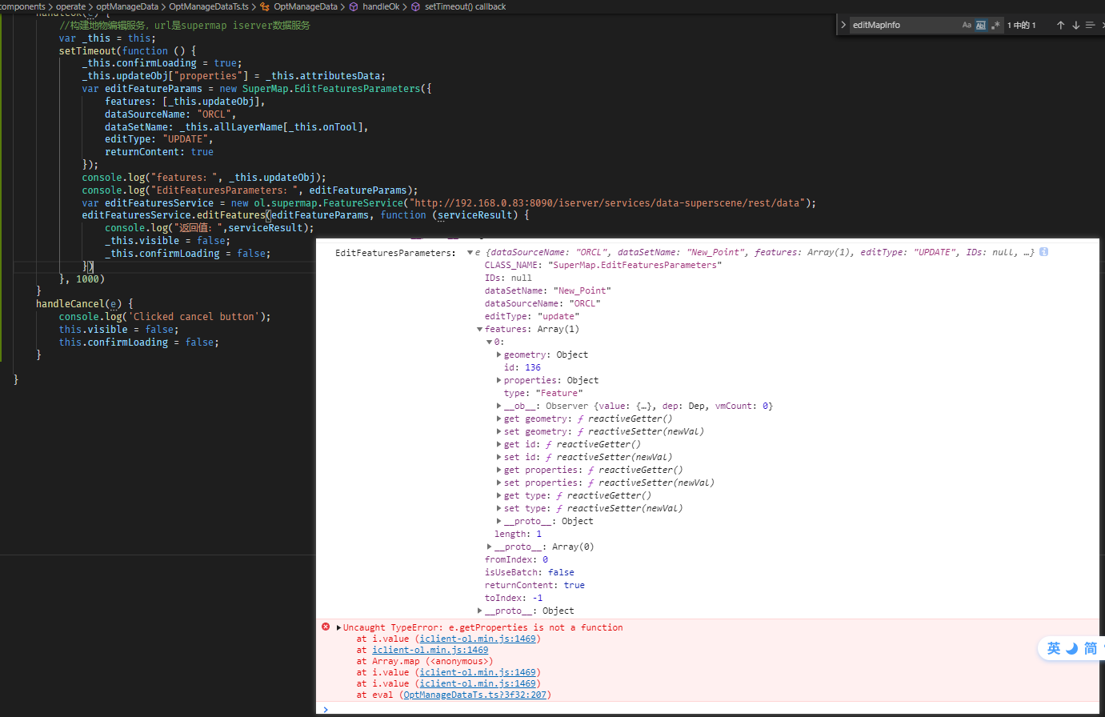Open operate breadcrumb folder
Image resolution: width=1105 pixels, height=717 pixels.
point(70,6)
